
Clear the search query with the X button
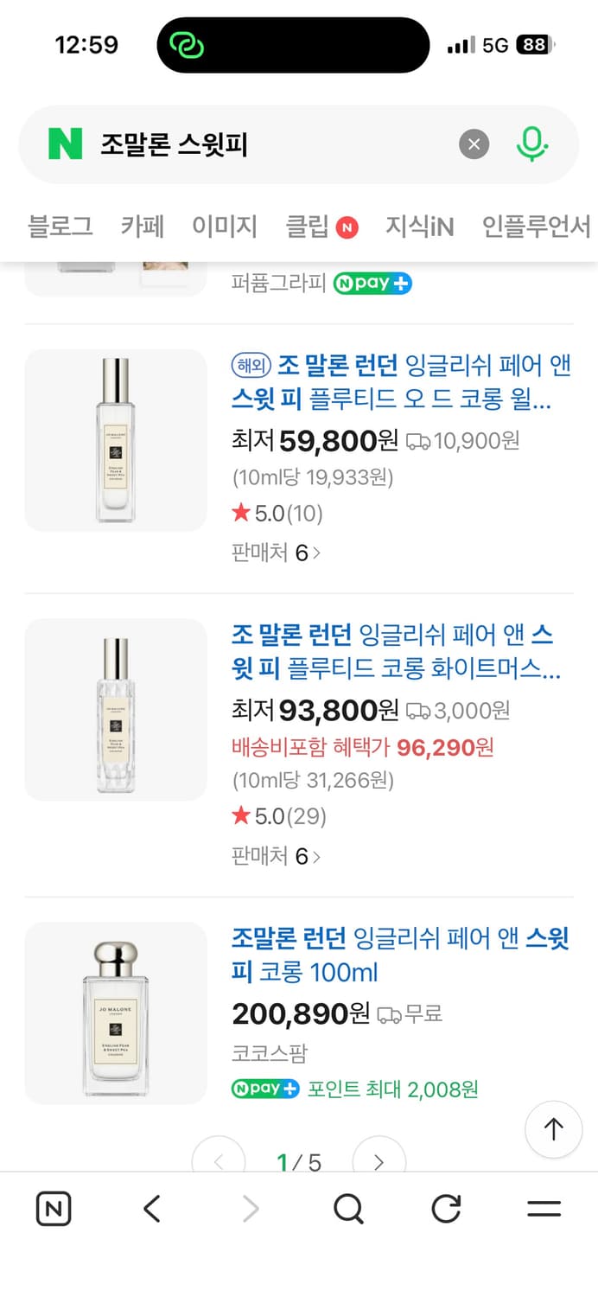click(x=474, y=144)
